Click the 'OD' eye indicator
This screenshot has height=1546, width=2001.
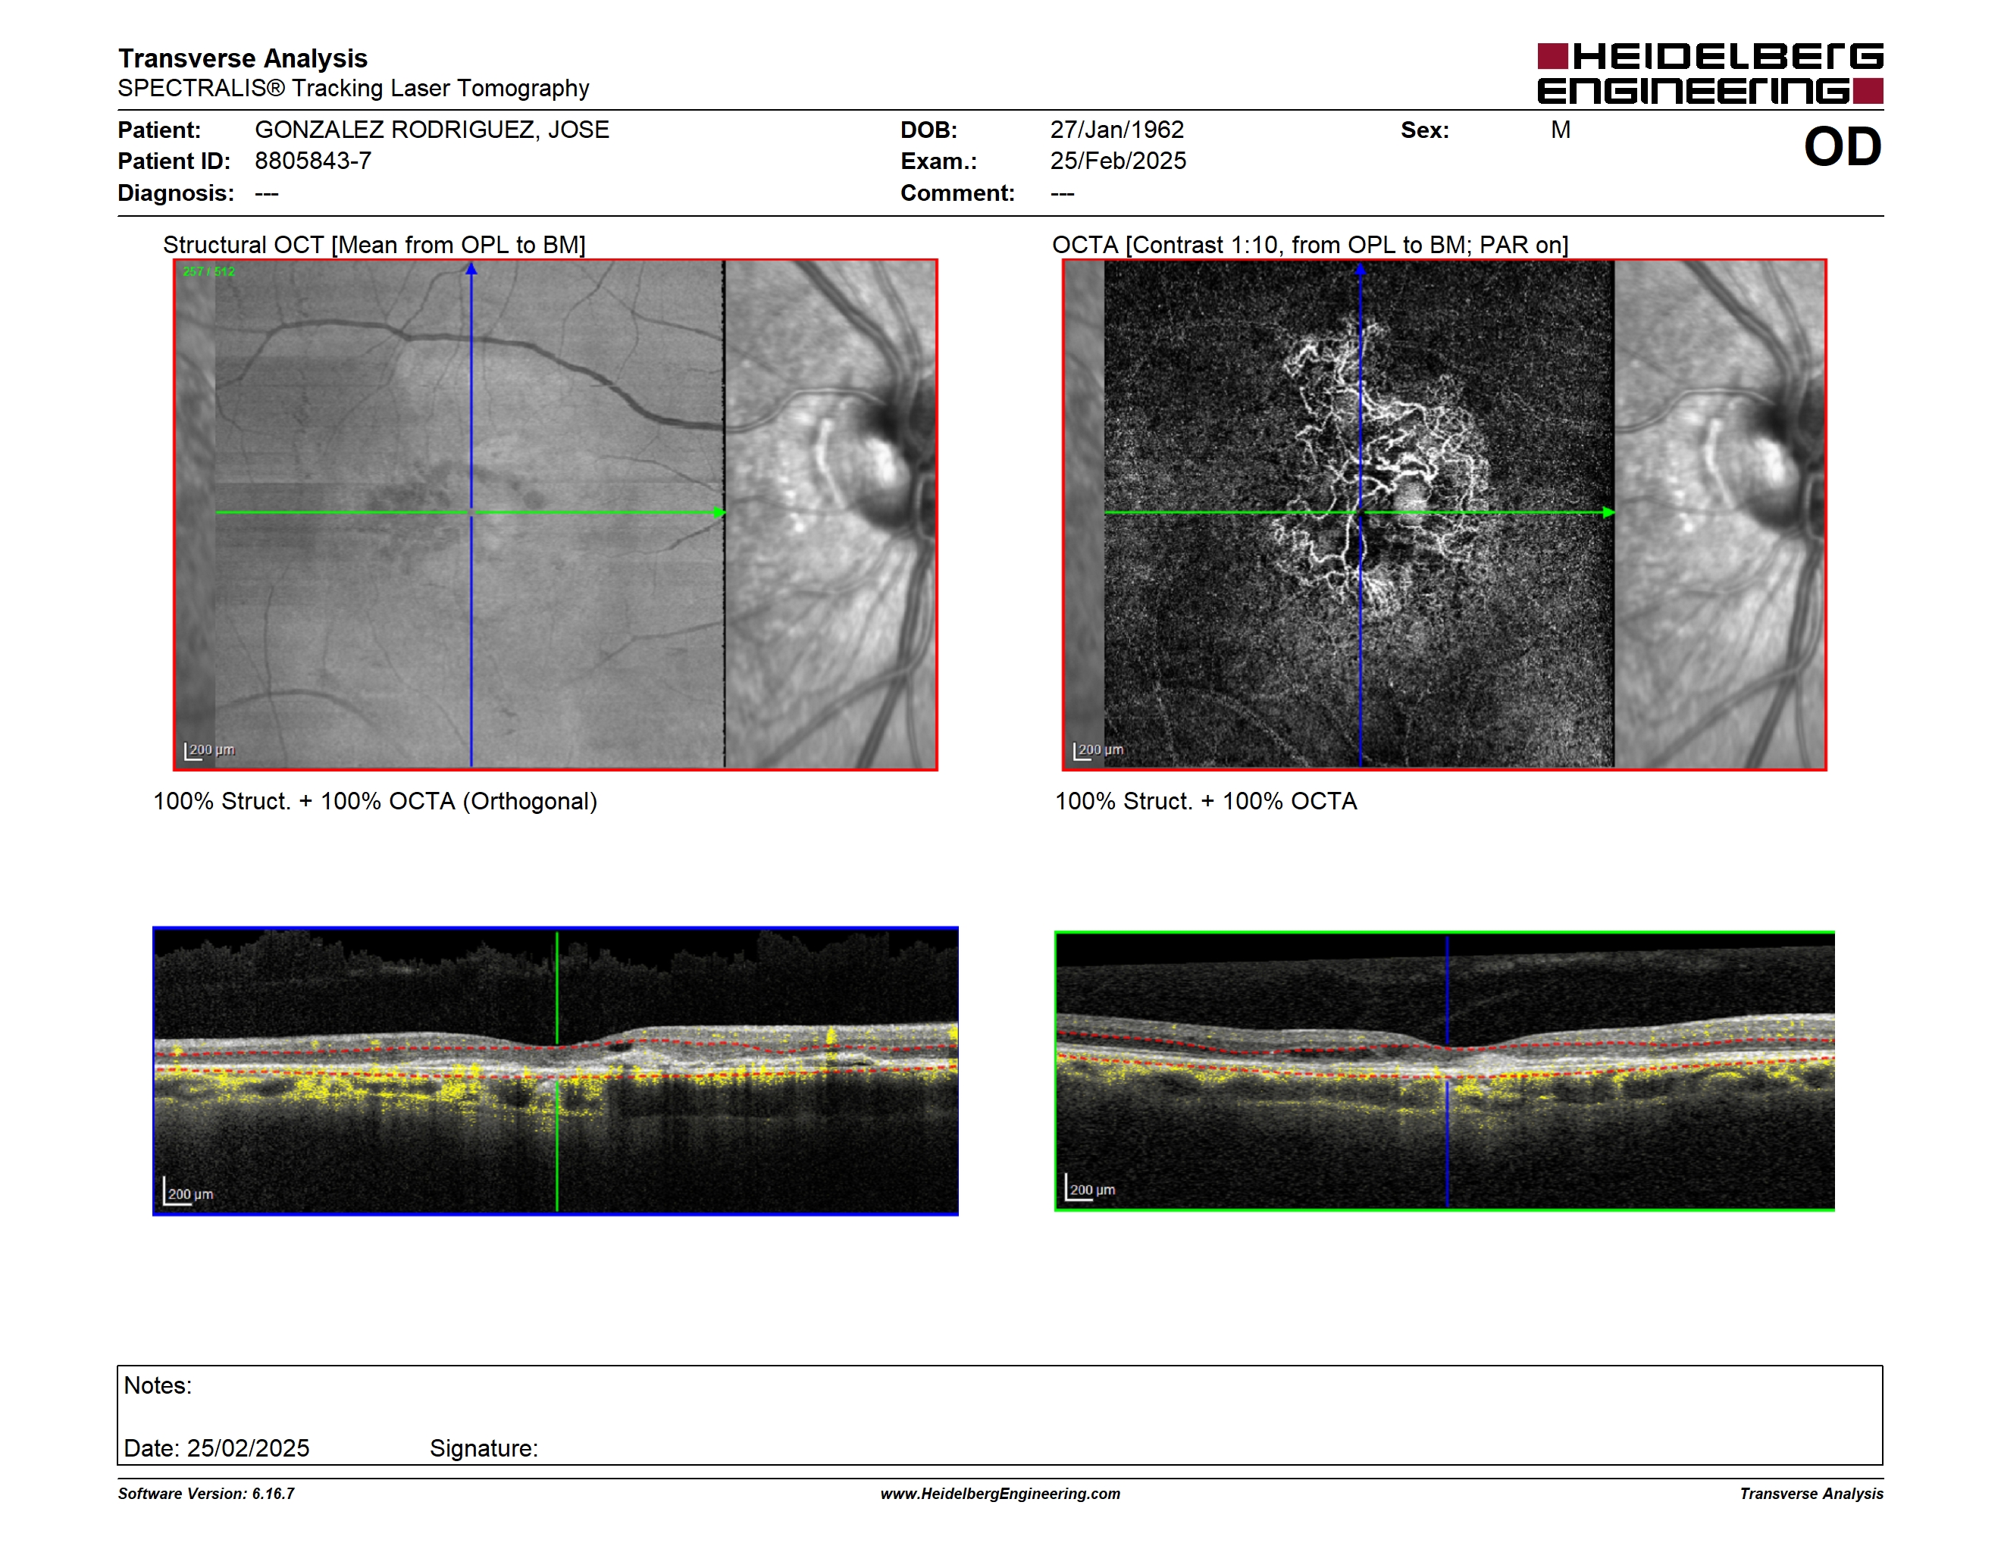click(1842, 146)
